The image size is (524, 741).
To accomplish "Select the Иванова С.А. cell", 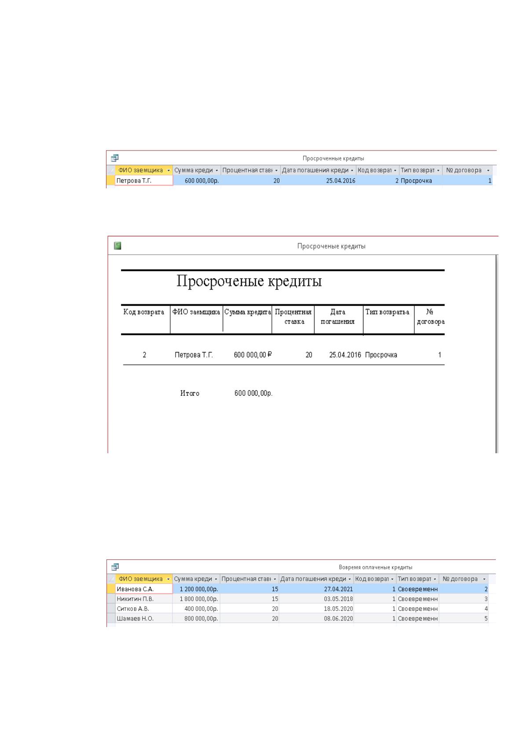I will [x=144, y=589].
